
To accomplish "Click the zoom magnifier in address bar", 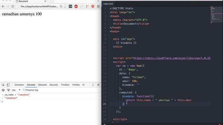I will point(61,6).
